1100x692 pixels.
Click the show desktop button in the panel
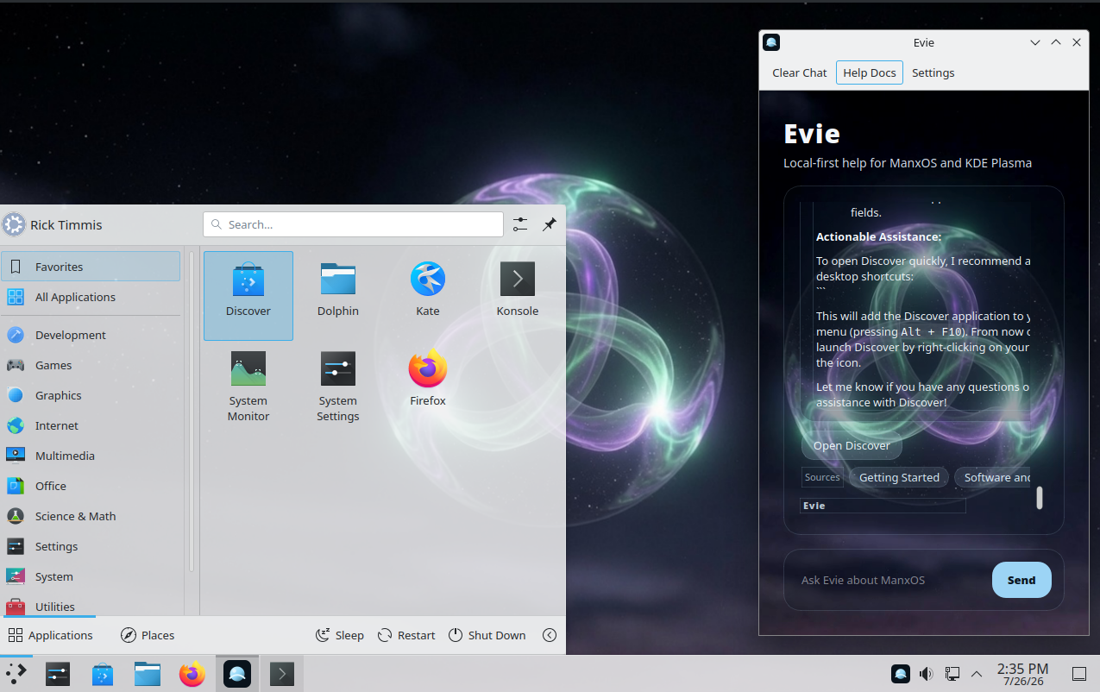(x=1078, y=674)
